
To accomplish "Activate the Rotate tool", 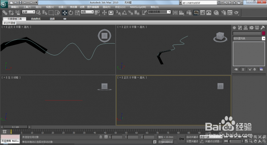I will click(71, 13).
